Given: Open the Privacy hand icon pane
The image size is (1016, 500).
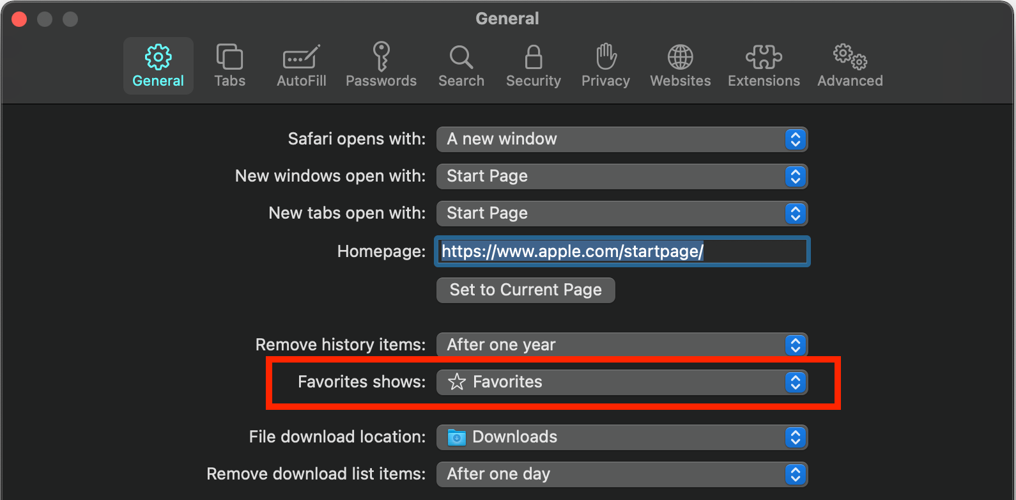Looking at the screenshot, I should coord(605,65).
